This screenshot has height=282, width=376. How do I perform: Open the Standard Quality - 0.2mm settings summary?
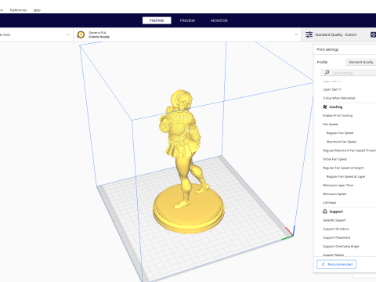pyautogui.click(x=335, y=34)
